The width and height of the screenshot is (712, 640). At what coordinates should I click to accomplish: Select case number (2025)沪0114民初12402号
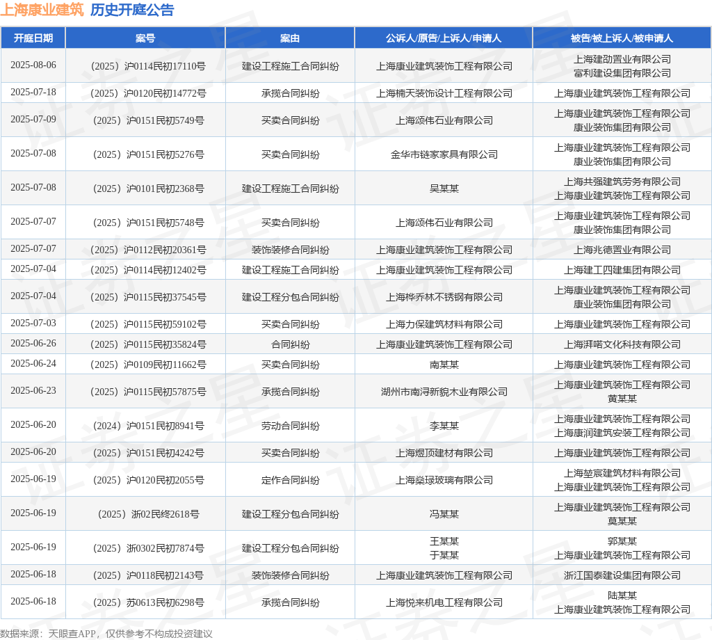pyautogui.click(x=148, y=270)
